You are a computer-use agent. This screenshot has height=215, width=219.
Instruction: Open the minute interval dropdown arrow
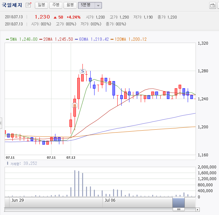pyautogui.click(x=98, y=6)
